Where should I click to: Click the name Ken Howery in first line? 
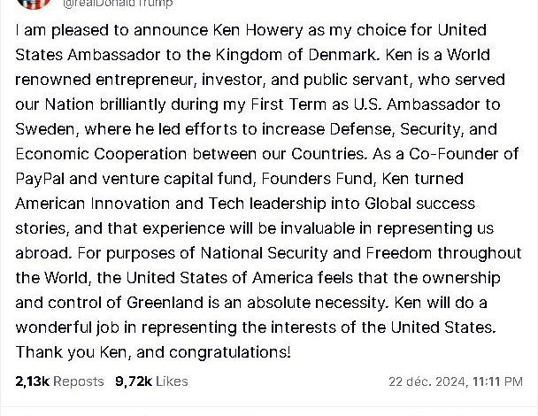(258, 30)
